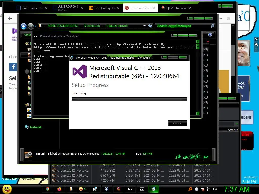Image resolution: width=259 pixels, height=194 pixels.
Task: Switch to the Deaf College browser tab
Action: (102, 8)
